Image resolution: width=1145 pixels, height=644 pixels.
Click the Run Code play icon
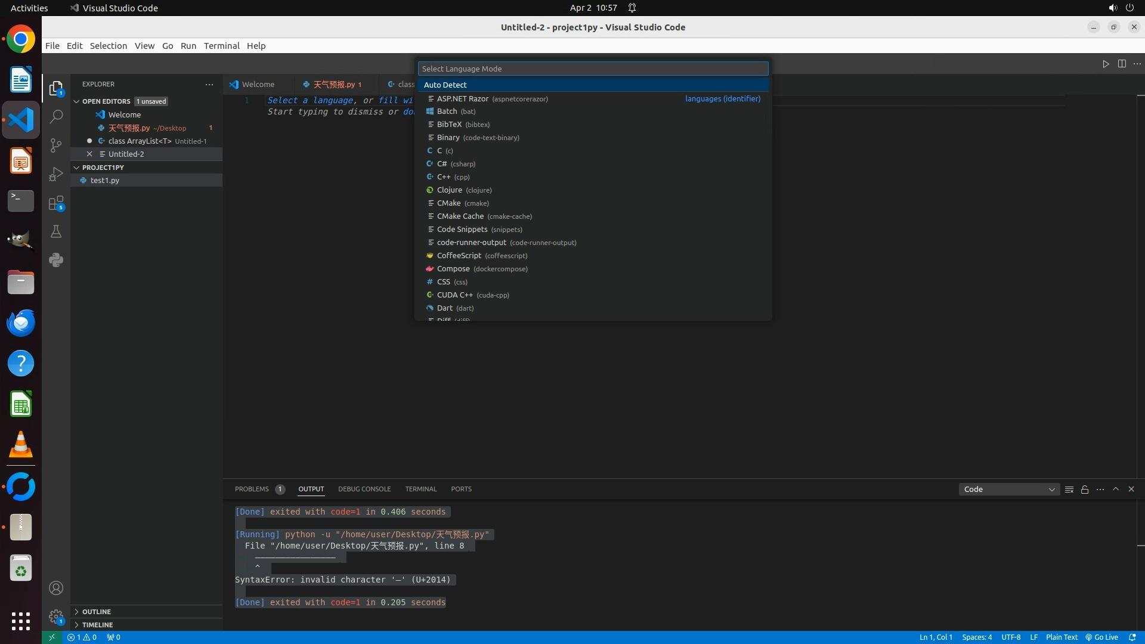(1106, 64)
